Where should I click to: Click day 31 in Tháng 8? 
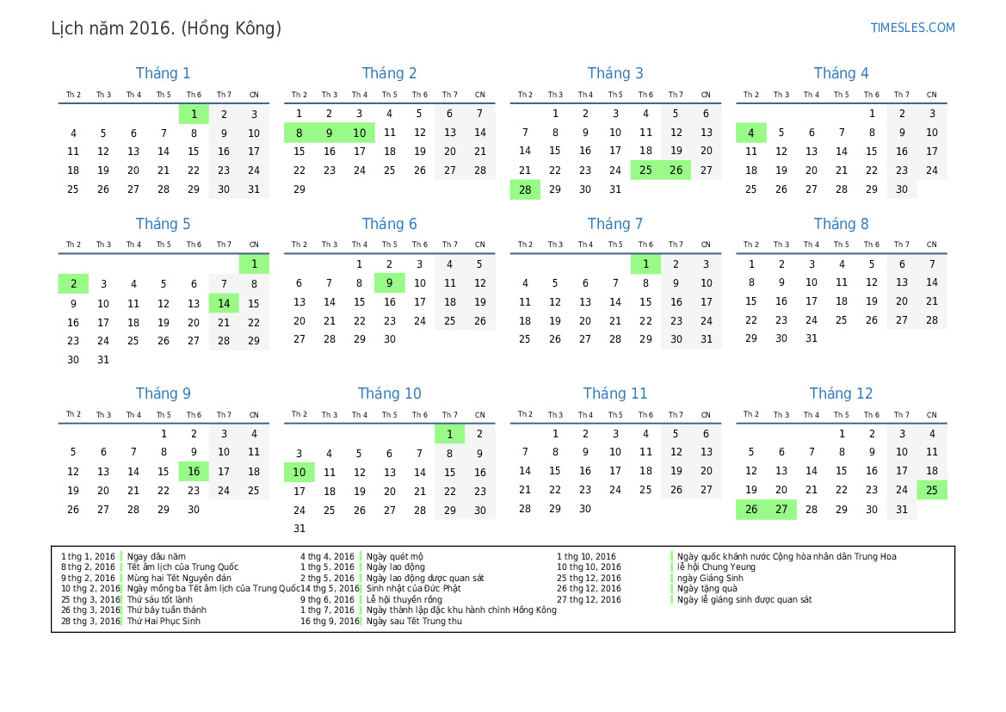click(x=811, y=338)
